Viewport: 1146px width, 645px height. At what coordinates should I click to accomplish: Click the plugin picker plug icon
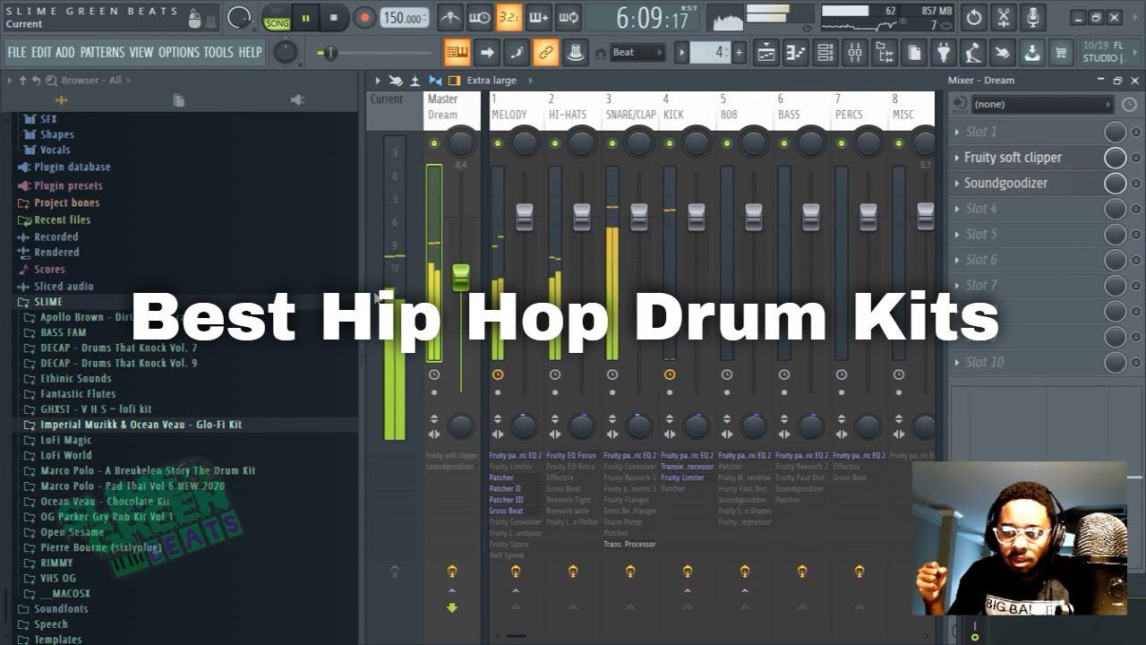pyautogui.click(x=944, y=52)
